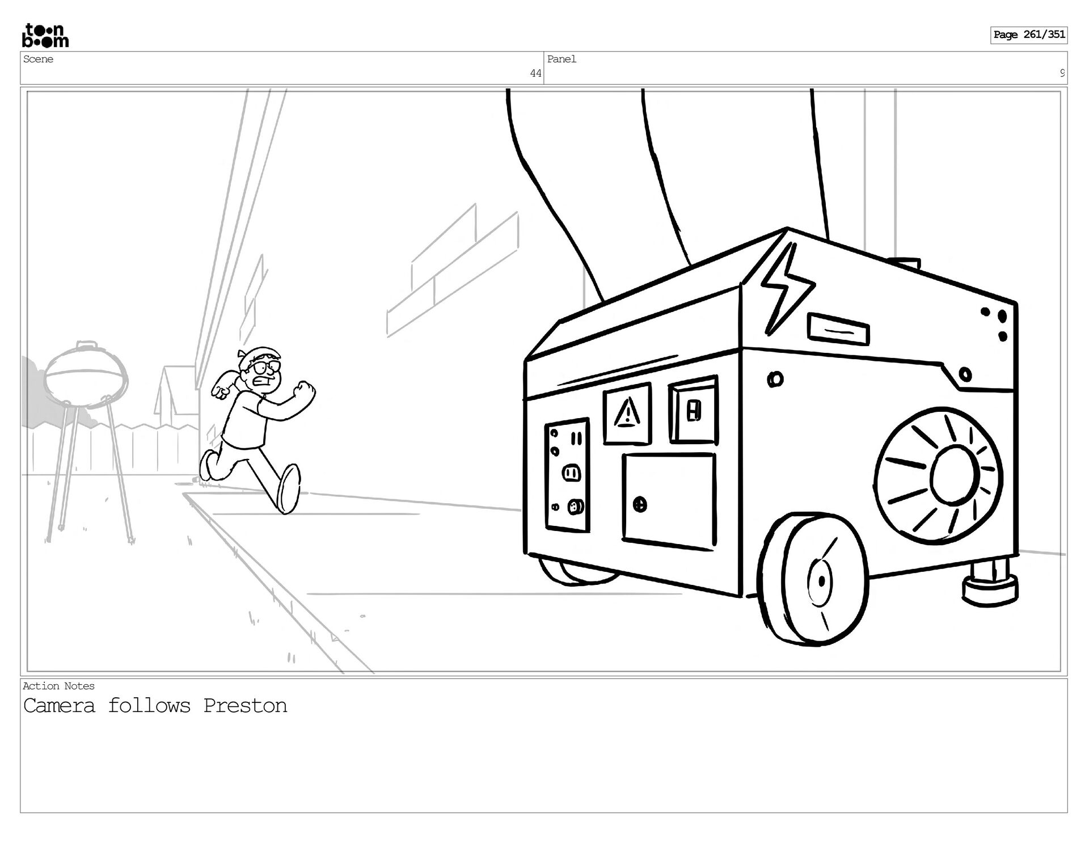Click the round lower outlet on generator

coord(576,507)
